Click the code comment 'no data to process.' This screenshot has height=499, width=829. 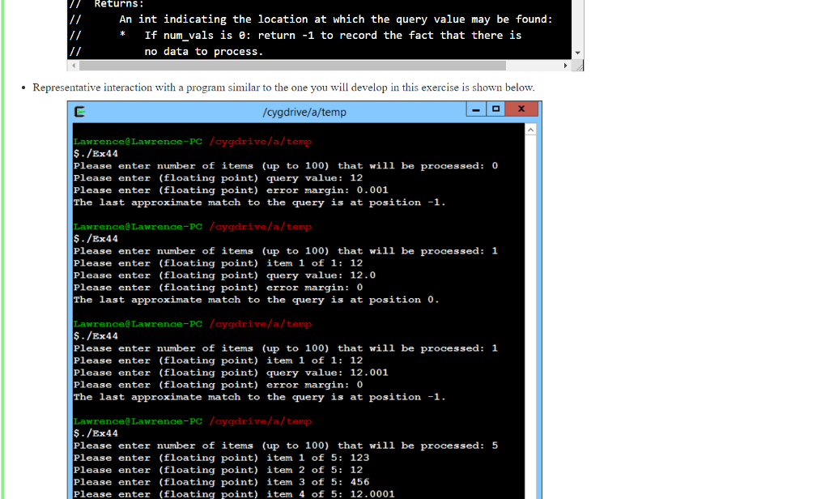[x=203, y=51]
